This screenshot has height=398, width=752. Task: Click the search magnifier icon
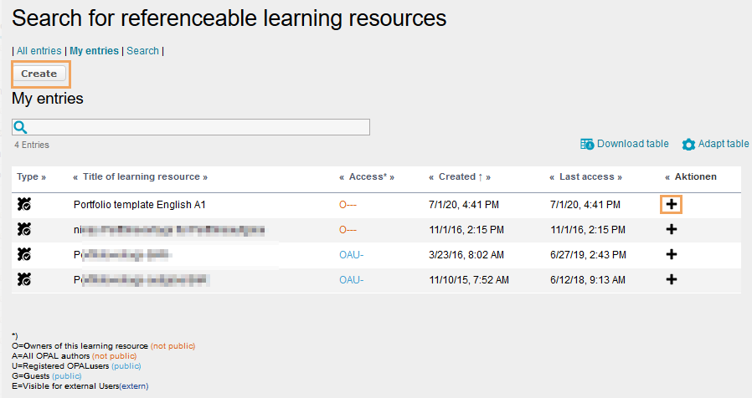click(21, 127)
